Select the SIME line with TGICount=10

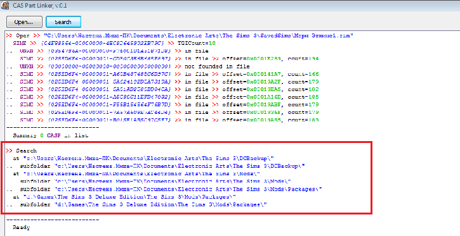click(114, 43)
